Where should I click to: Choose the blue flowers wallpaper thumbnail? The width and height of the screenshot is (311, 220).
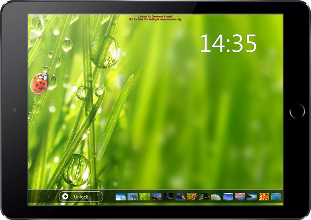tap(276, 197)
